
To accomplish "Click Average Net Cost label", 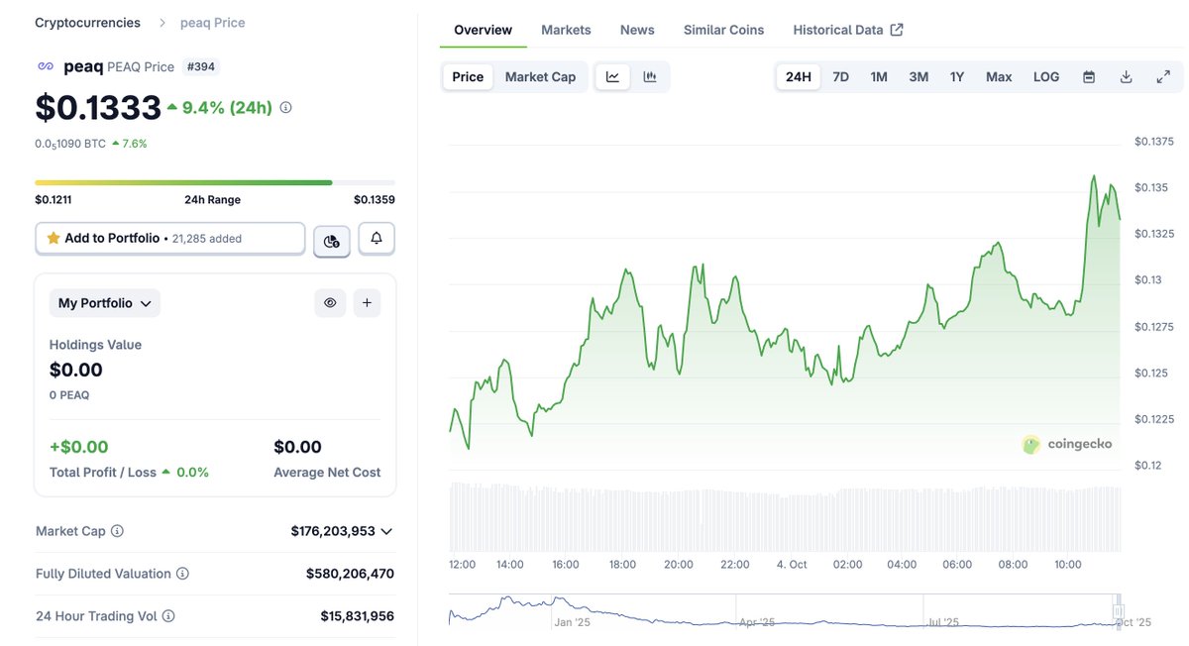I will click(x=327, y=473).
